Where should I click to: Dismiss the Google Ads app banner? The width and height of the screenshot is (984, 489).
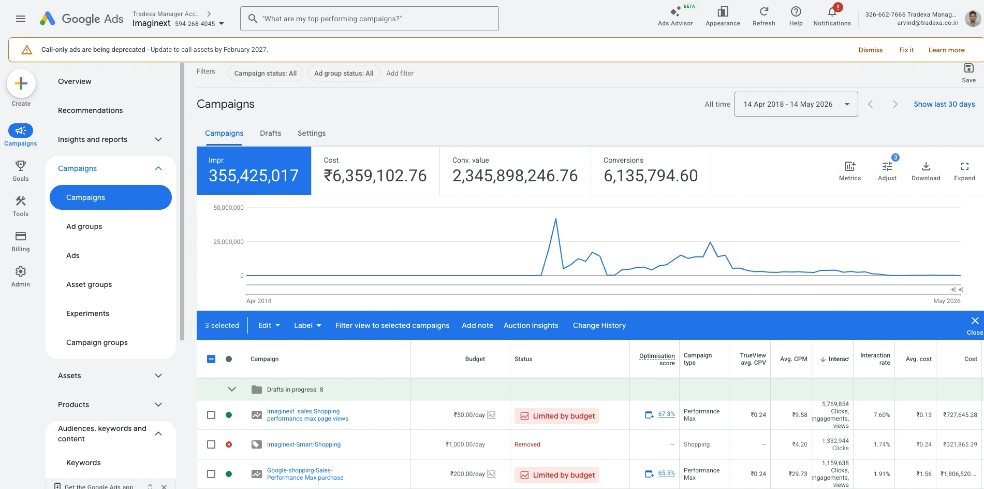click(x=164, y=486)
